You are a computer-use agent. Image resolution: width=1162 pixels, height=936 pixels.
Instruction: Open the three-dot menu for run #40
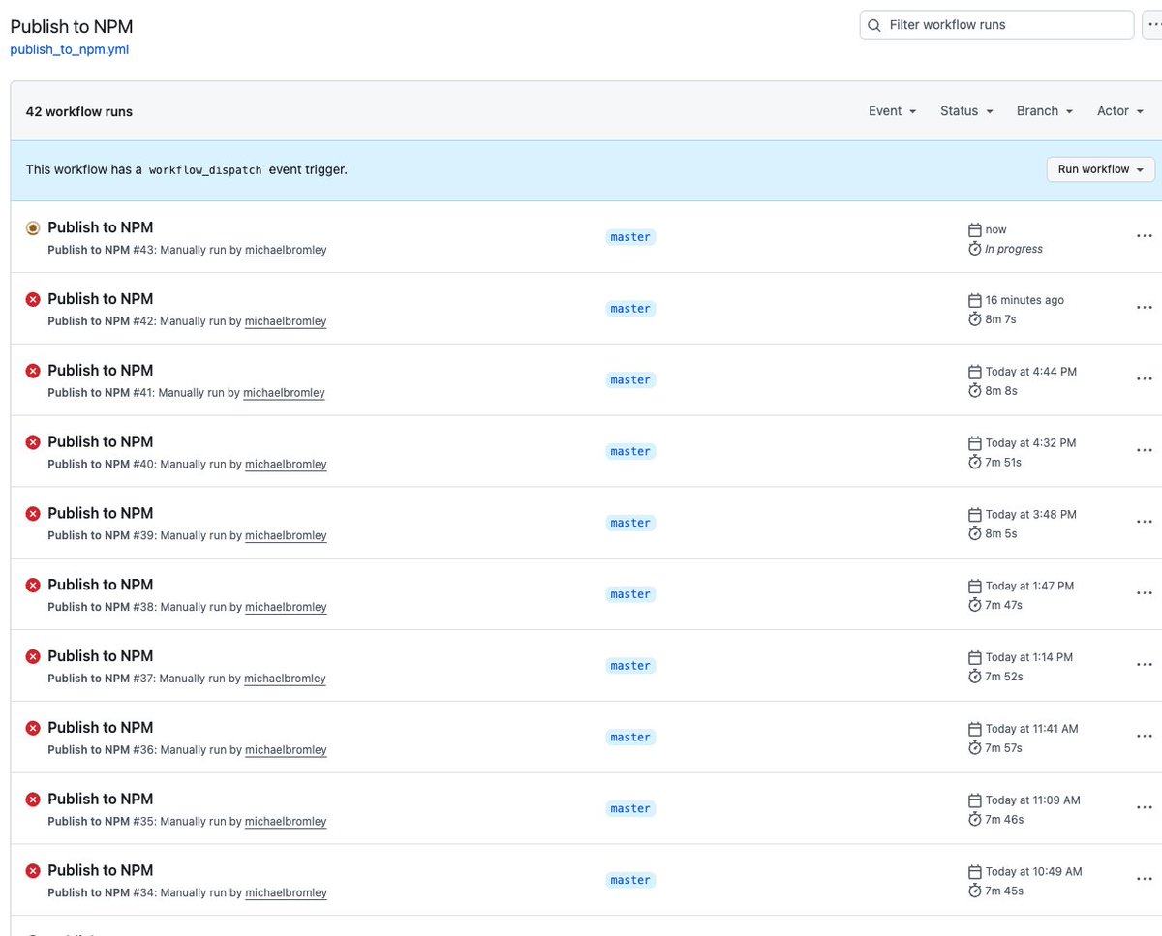pyautogui.click(x=1144, y=451)
